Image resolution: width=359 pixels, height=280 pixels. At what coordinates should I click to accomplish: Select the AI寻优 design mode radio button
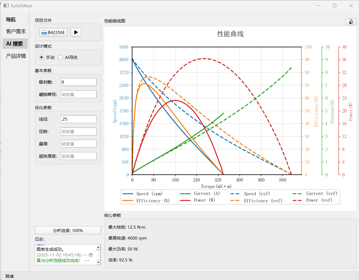[x=61, y=57]
